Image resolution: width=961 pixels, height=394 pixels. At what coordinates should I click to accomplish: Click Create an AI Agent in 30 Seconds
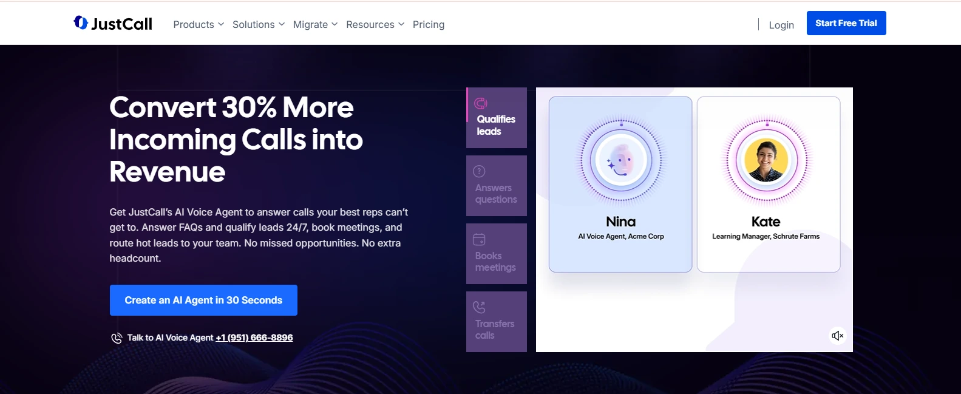[203, 300]
